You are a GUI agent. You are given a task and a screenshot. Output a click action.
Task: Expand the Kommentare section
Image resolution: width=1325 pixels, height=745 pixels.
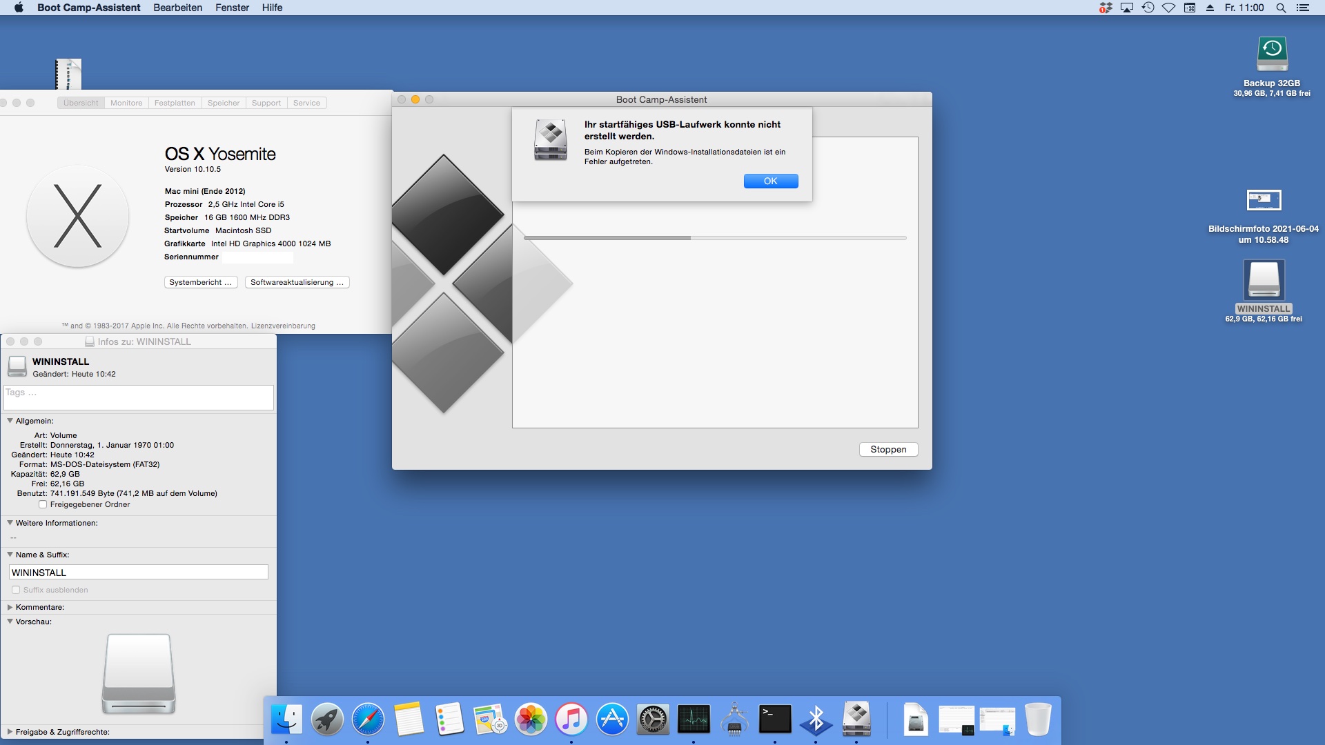10,607
